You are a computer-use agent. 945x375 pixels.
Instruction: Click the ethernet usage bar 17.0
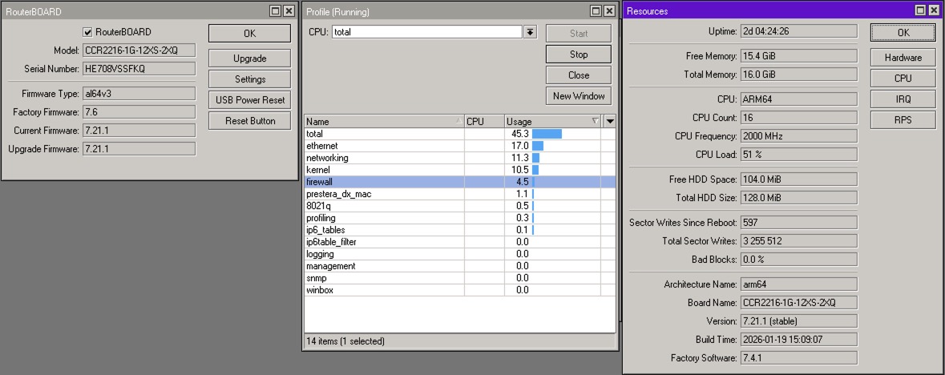pyautogui.click(x=538, y=146)
